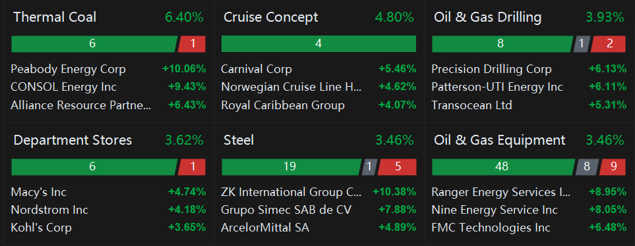This screenshot has height=246, width=635.
Task: Open Peabody Energy Corp stock row
Action: pos(109,69)
